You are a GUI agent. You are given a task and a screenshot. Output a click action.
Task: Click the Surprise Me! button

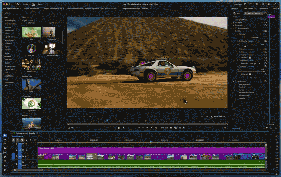pyautogui.click(x=254, y=37)
